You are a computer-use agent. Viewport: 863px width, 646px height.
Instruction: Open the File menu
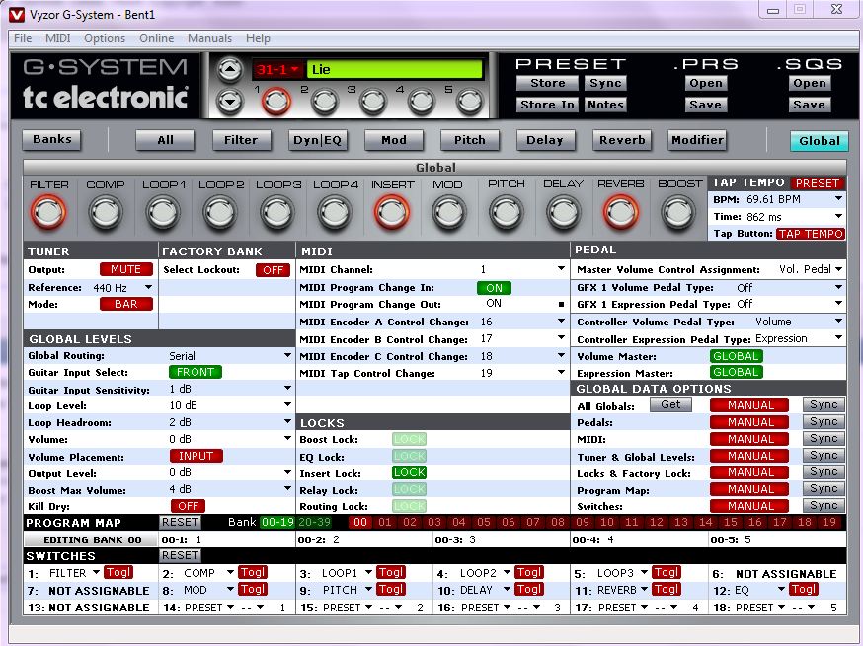23,38
